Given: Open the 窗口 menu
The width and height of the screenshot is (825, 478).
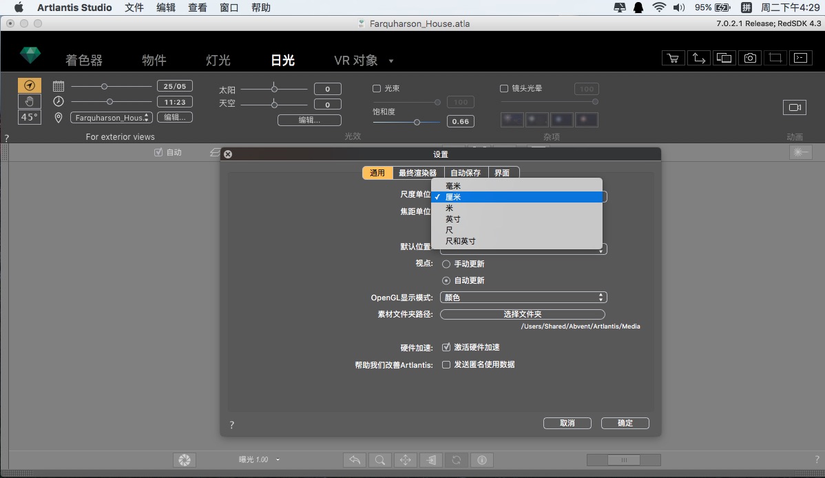Looking at the screenshot, I should click(229, 8).
